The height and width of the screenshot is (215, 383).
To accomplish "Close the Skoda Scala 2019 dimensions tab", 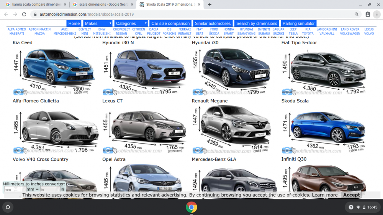I will pyautogui.click(x=199, y=4).
